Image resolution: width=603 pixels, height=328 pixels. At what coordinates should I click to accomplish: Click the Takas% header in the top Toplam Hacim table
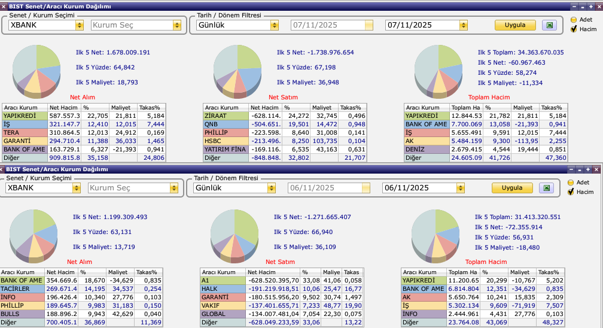tap(558, 108)
